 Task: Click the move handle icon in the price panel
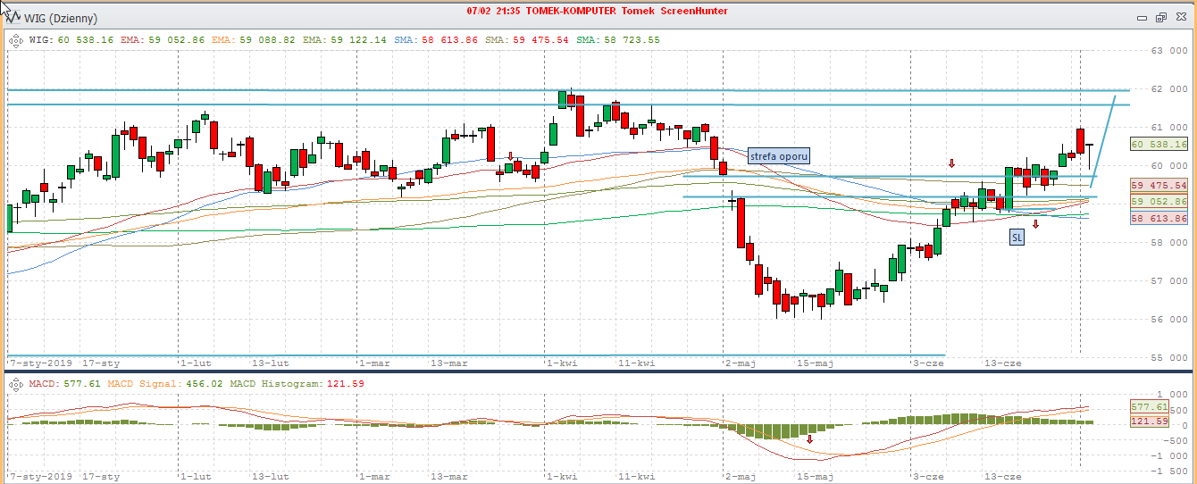click(x=15, y=39)
